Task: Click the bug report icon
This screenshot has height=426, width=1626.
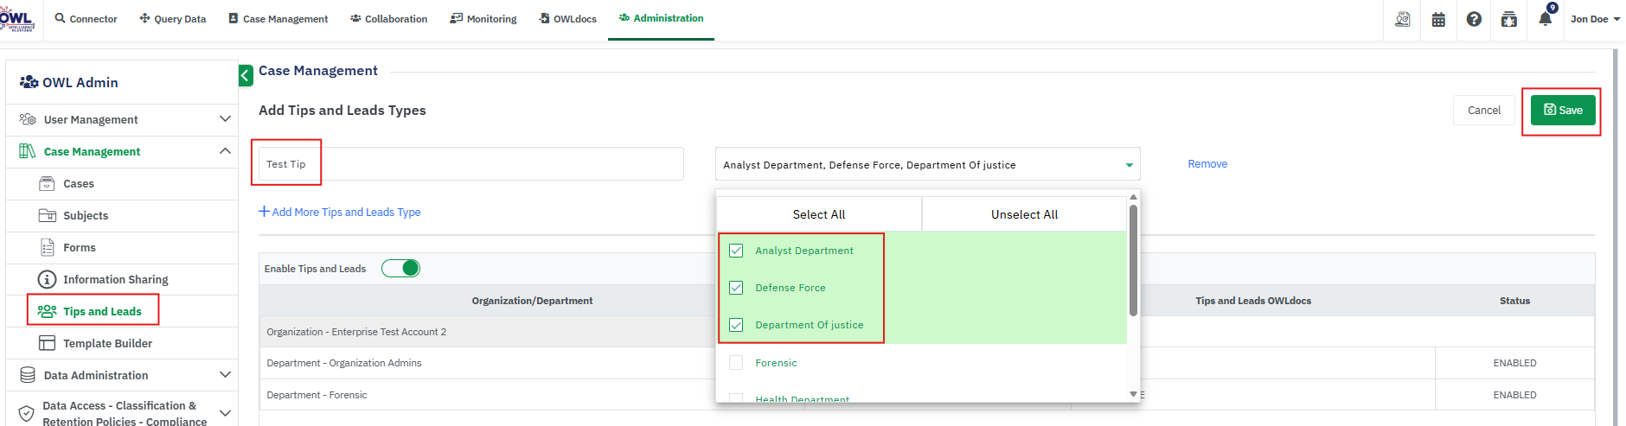Action: click(x=1509, y=19)
